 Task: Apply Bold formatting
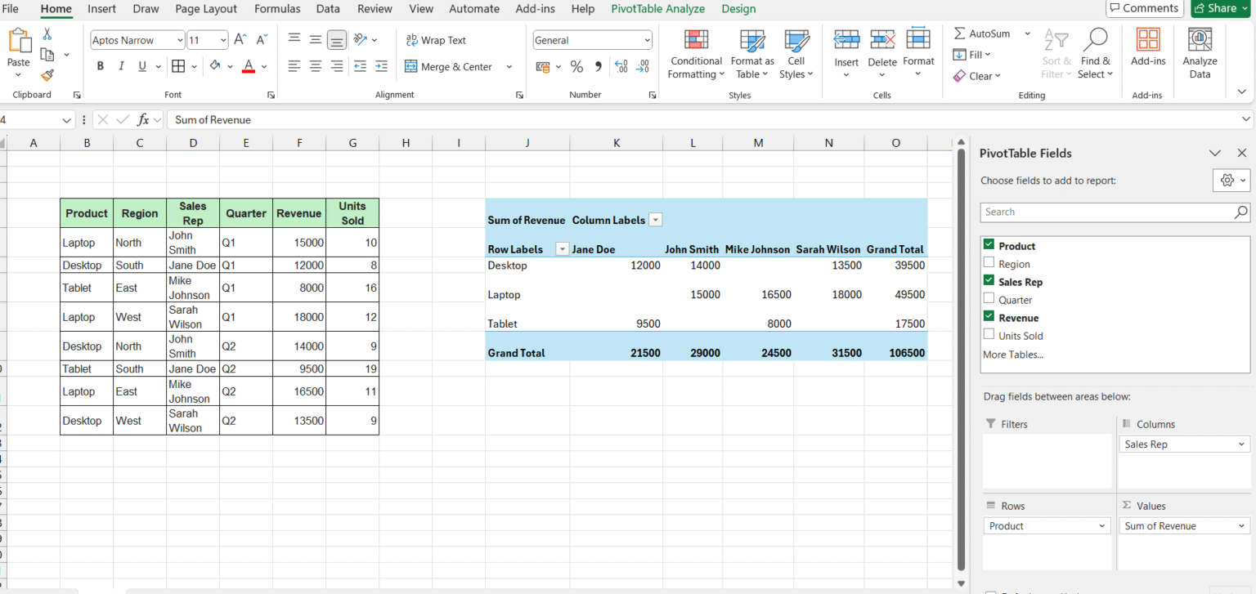point(100,66)
